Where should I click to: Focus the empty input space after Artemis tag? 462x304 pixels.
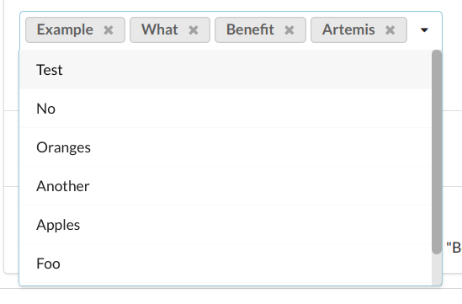[x=412, y=29]
